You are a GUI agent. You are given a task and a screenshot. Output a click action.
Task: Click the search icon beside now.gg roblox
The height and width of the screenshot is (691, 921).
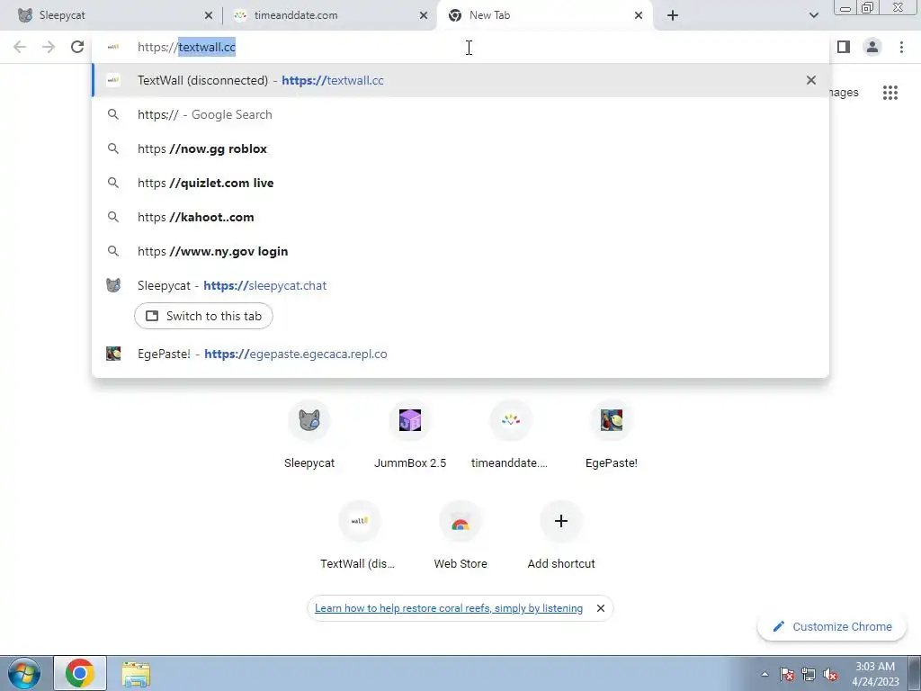tap(113, 148)
